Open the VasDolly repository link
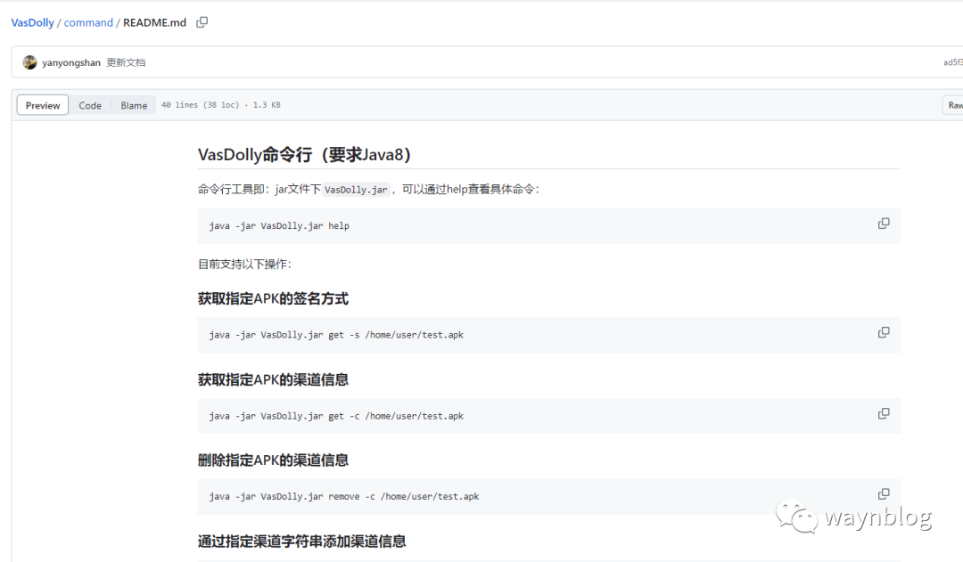The width and height of the screenshot is (963, 562). click(33, 22)
